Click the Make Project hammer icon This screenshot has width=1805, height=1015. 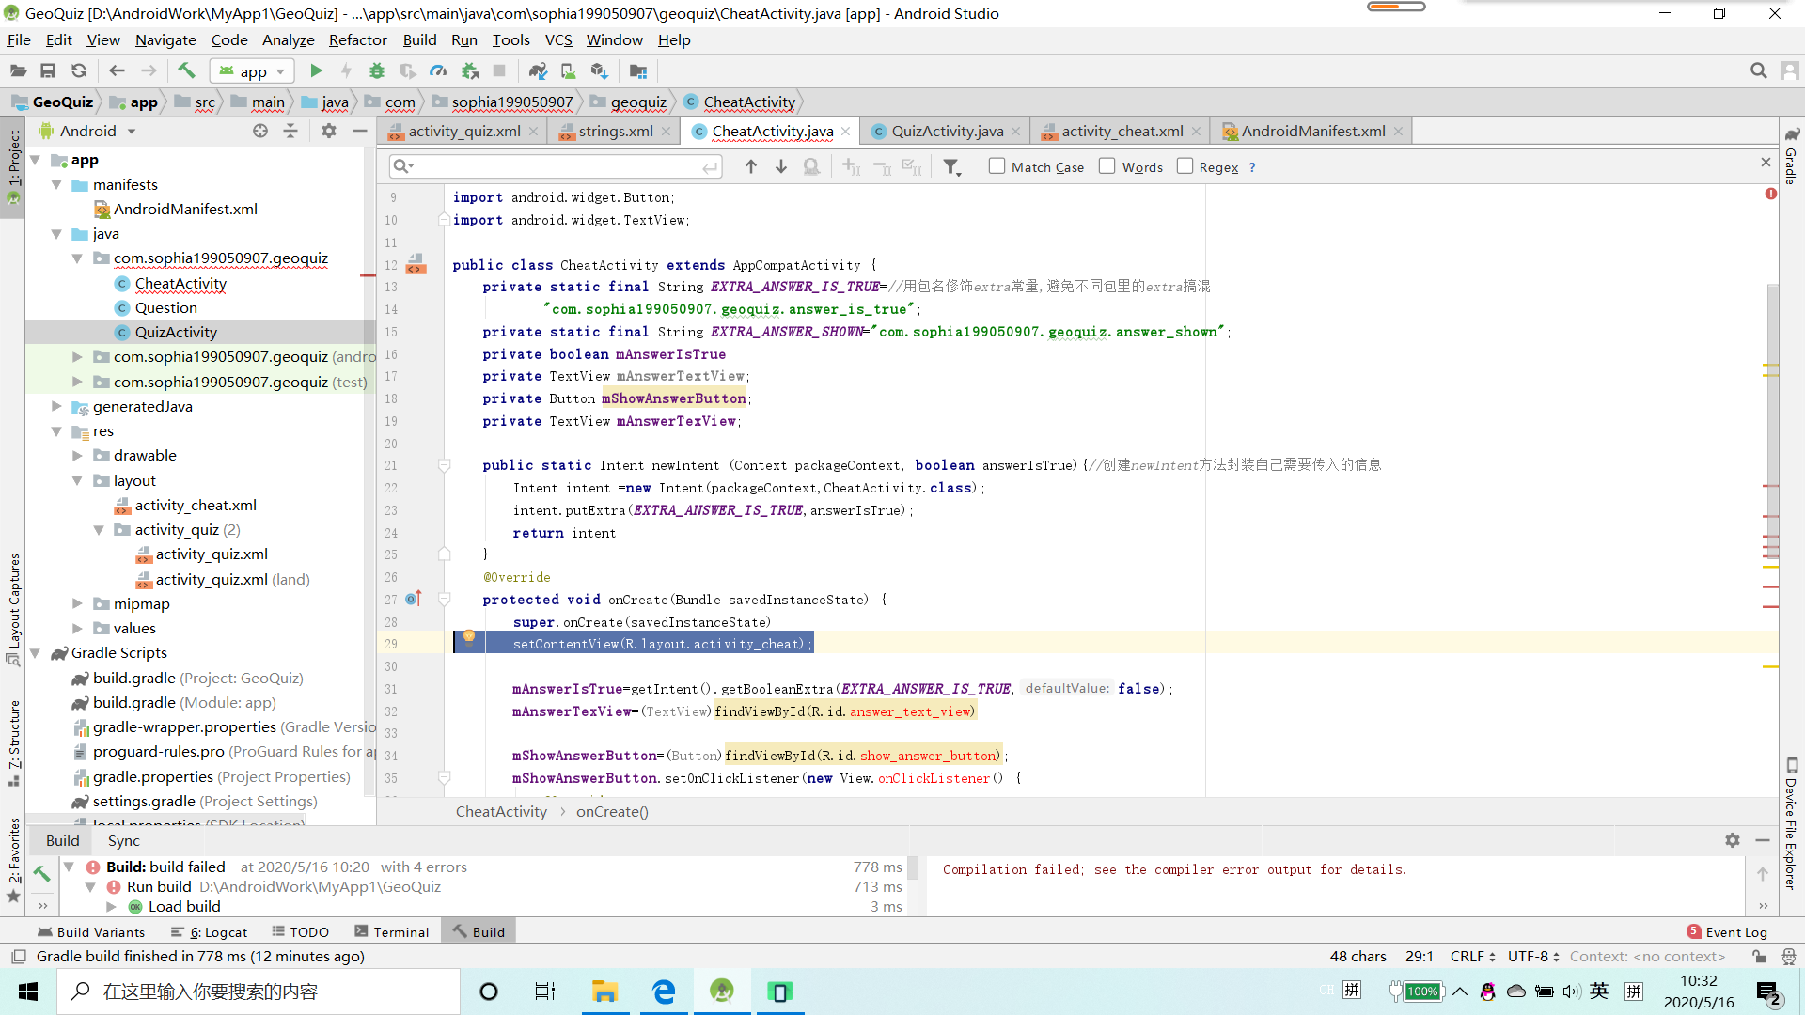[186, 70]
